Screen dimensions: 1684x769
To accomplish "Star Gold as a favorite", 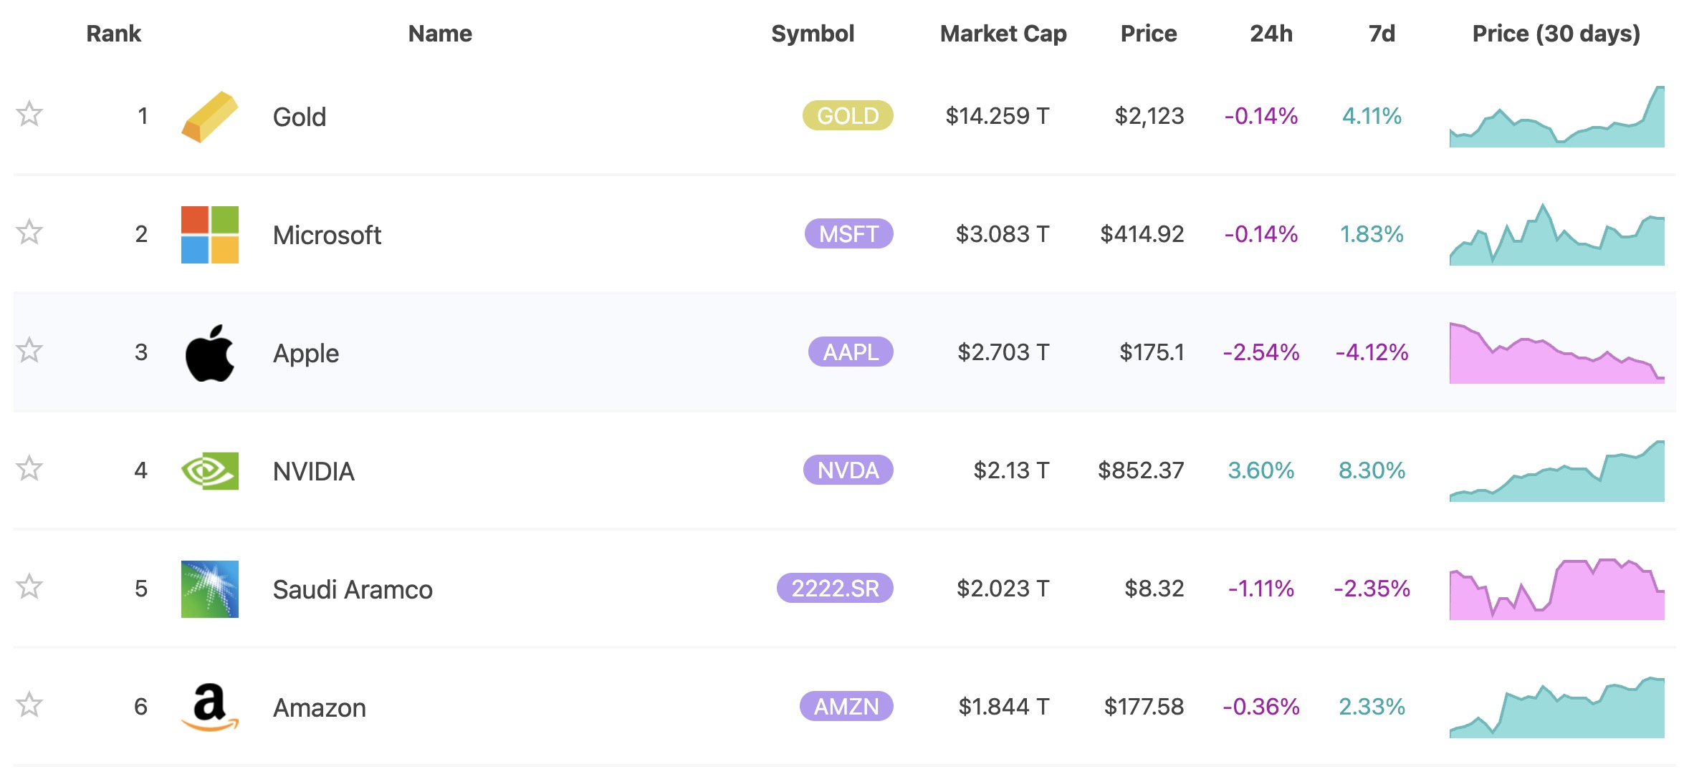I will pyautogui.click(x=29, y=114).
